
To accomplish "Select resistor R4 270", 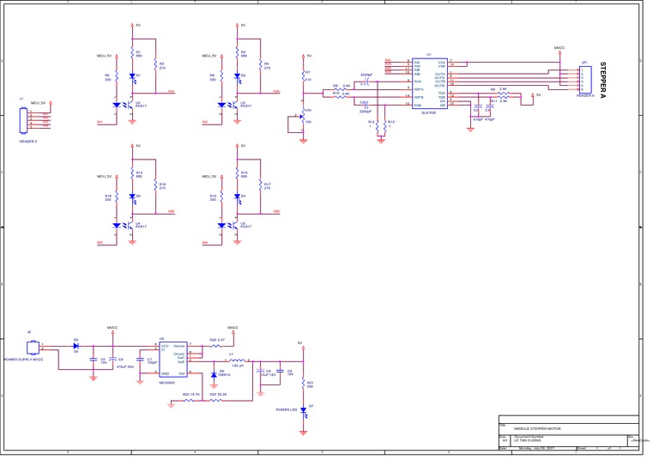I will (x=260, y=64).
